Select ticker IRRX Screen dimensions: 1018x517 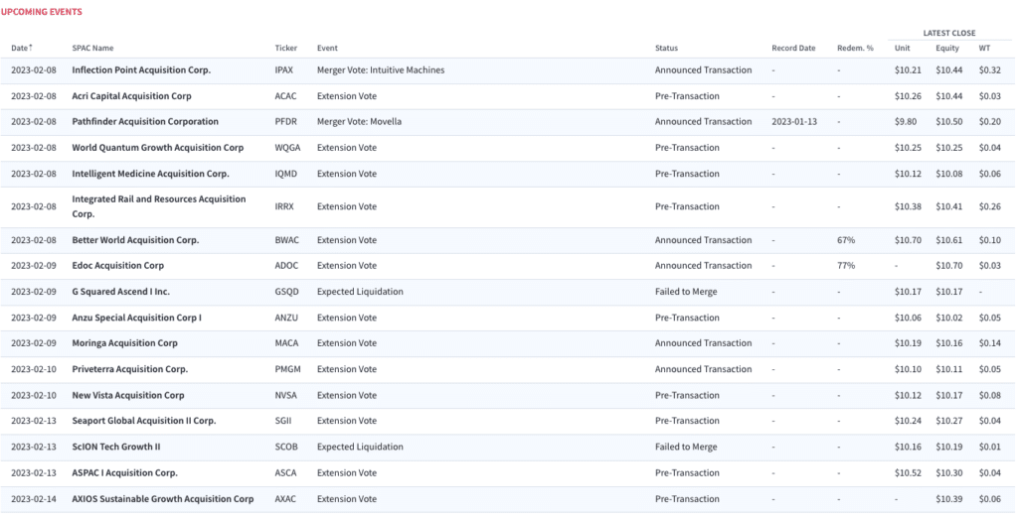(284, 206)
